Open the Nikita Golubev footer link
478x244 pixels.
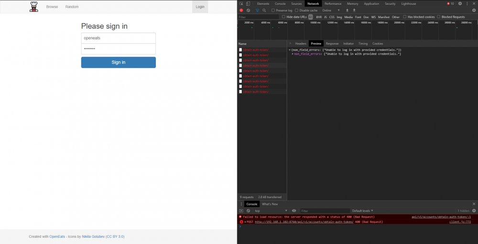click(x=93, y=236)
